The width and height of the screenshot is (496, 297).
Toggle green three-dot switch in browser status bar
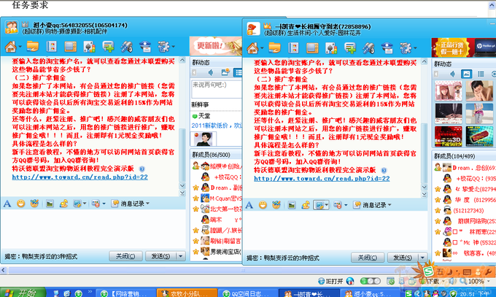point(370,281)
